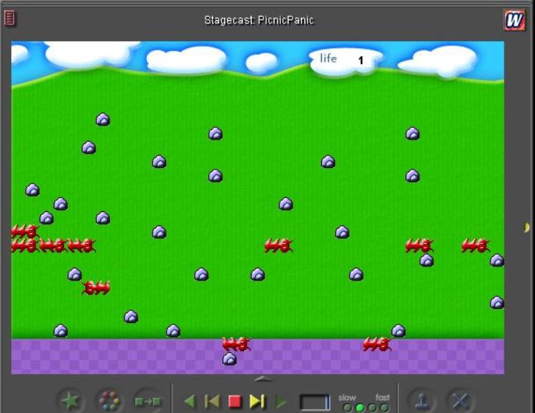The width and height of the screenshot is (535, 413).
Task: Select the slowest speed dot
Action: pos(348,407)
